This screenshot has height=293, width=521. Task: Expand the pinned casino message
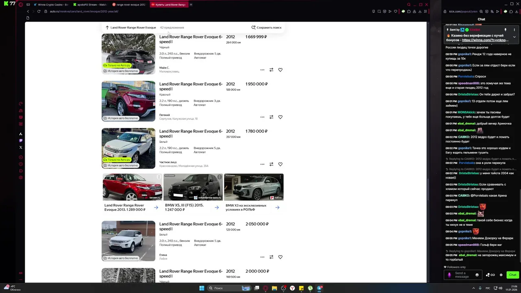pos(514,37)
